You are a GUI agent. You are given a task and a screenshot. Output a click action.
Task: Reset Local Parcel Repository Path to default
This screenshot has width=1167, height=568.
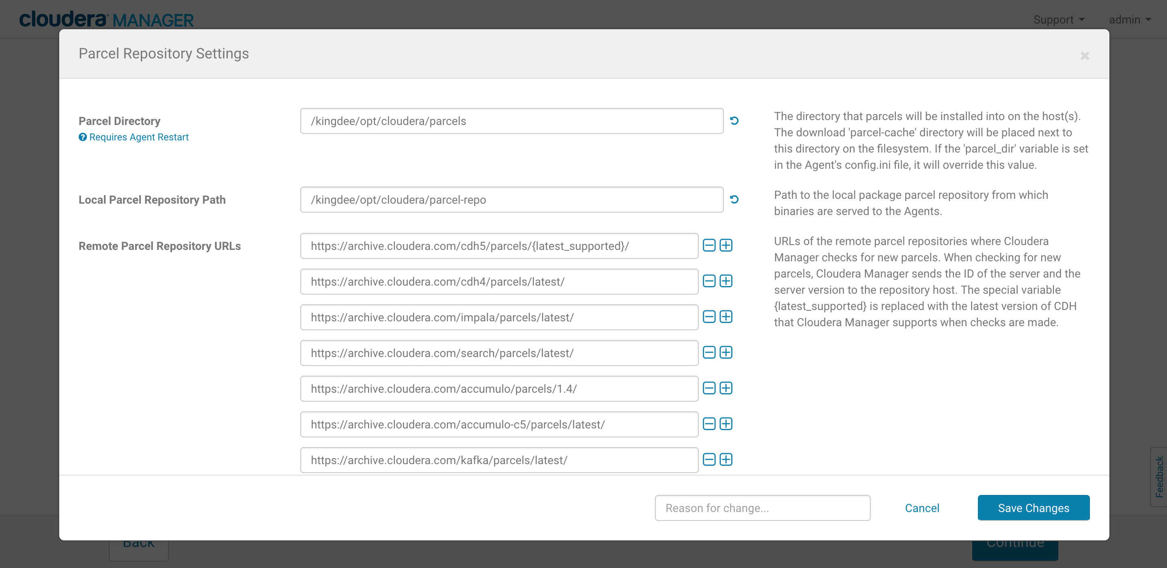pos(734,199)
